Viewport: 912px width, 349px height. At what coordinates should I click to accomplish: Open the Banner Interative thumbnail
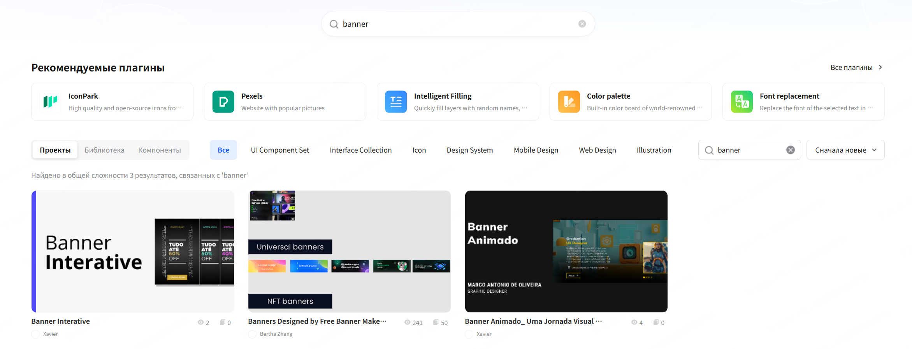[133, 251]
